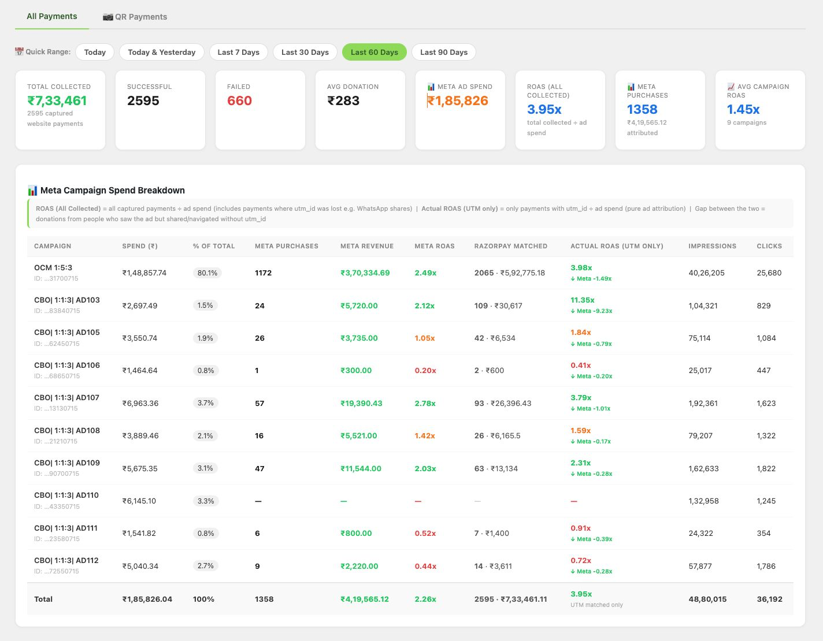
Task: Open the QR Payments tab
Action: point(135,17)
